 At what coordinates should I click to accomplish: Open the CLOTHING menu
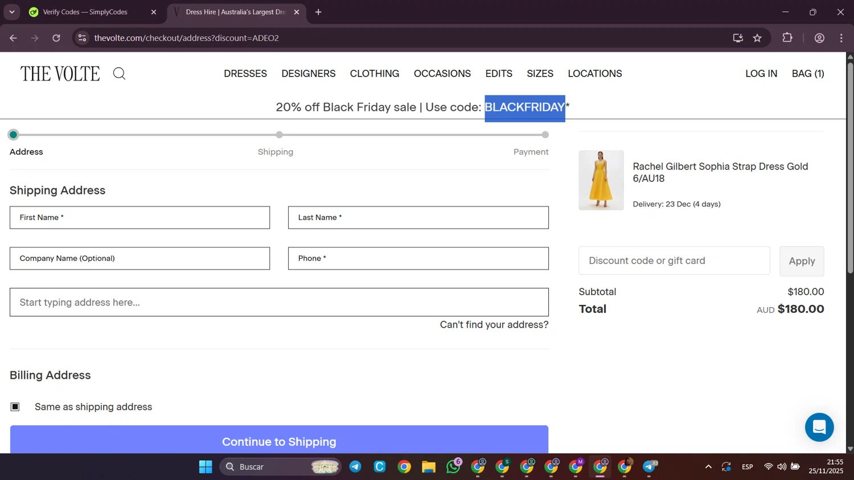tap(375, 73)
